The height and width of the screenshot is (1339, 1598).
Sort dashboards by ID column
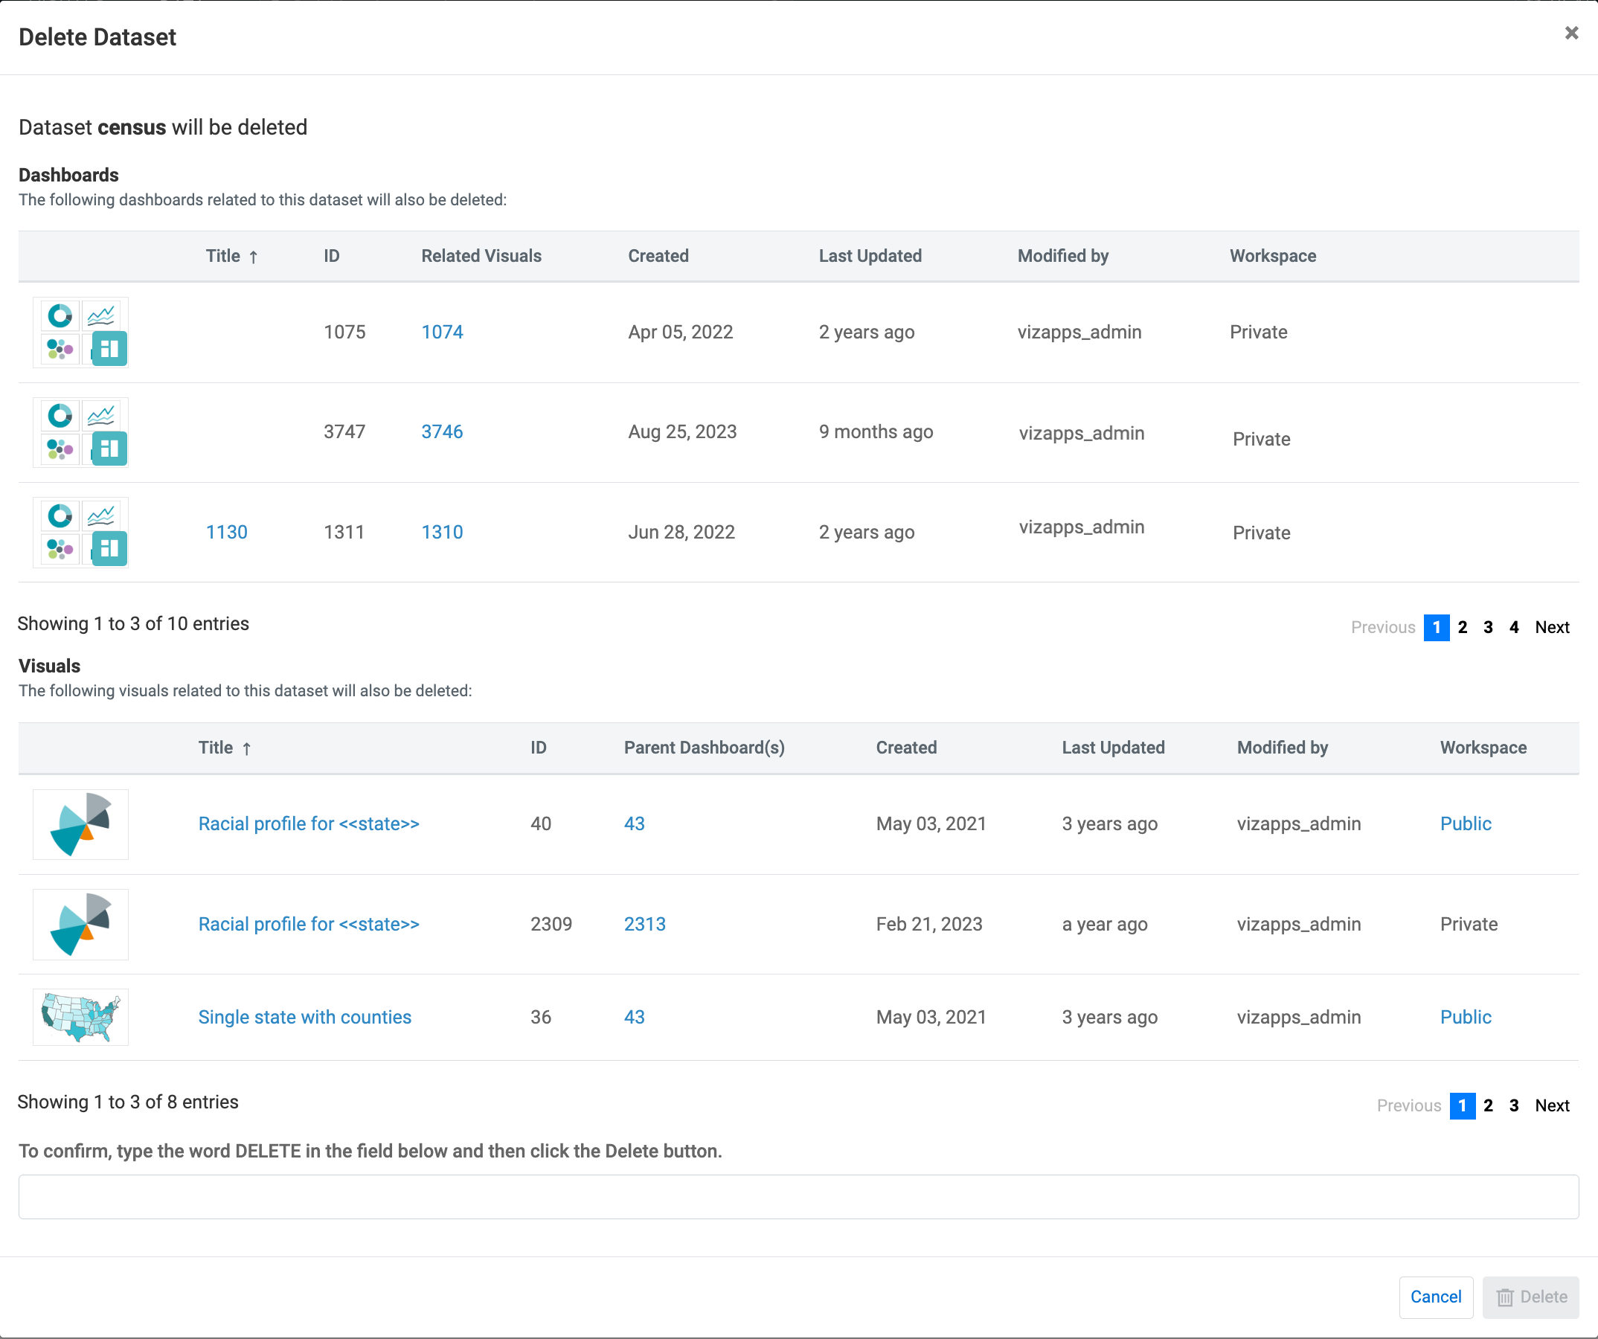332,257
